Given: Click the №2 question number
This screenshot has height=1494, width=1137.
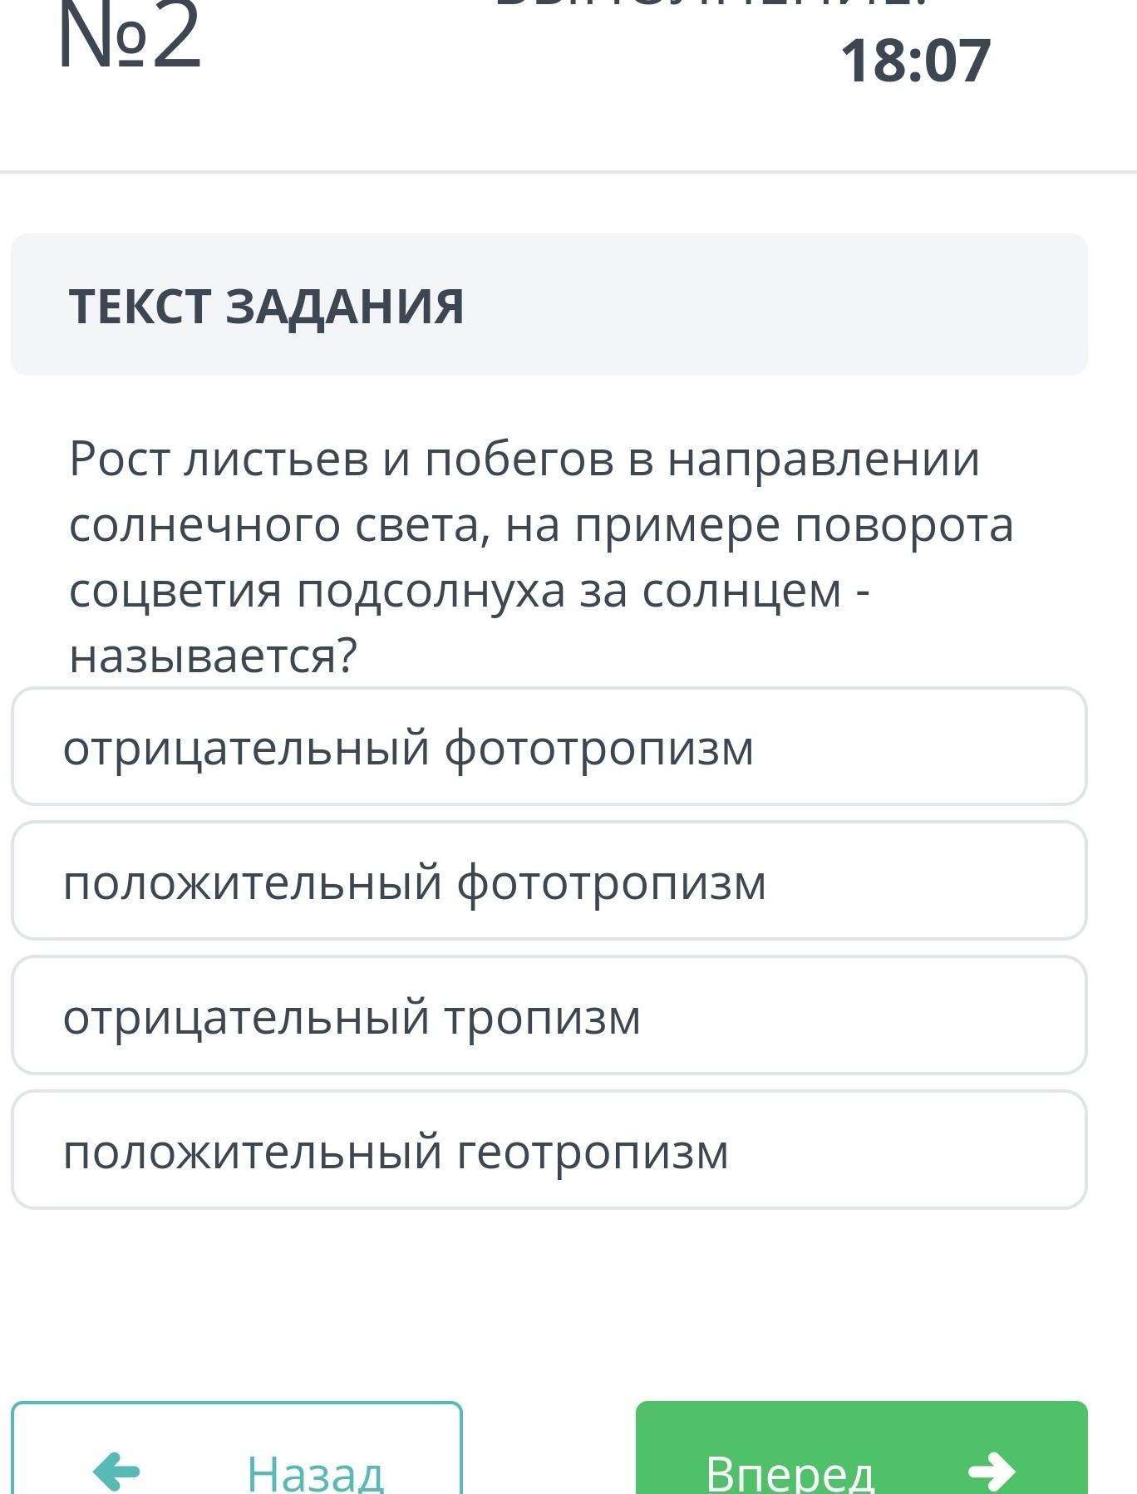Looking at the screenshot, I should click(x=130, y=37).
